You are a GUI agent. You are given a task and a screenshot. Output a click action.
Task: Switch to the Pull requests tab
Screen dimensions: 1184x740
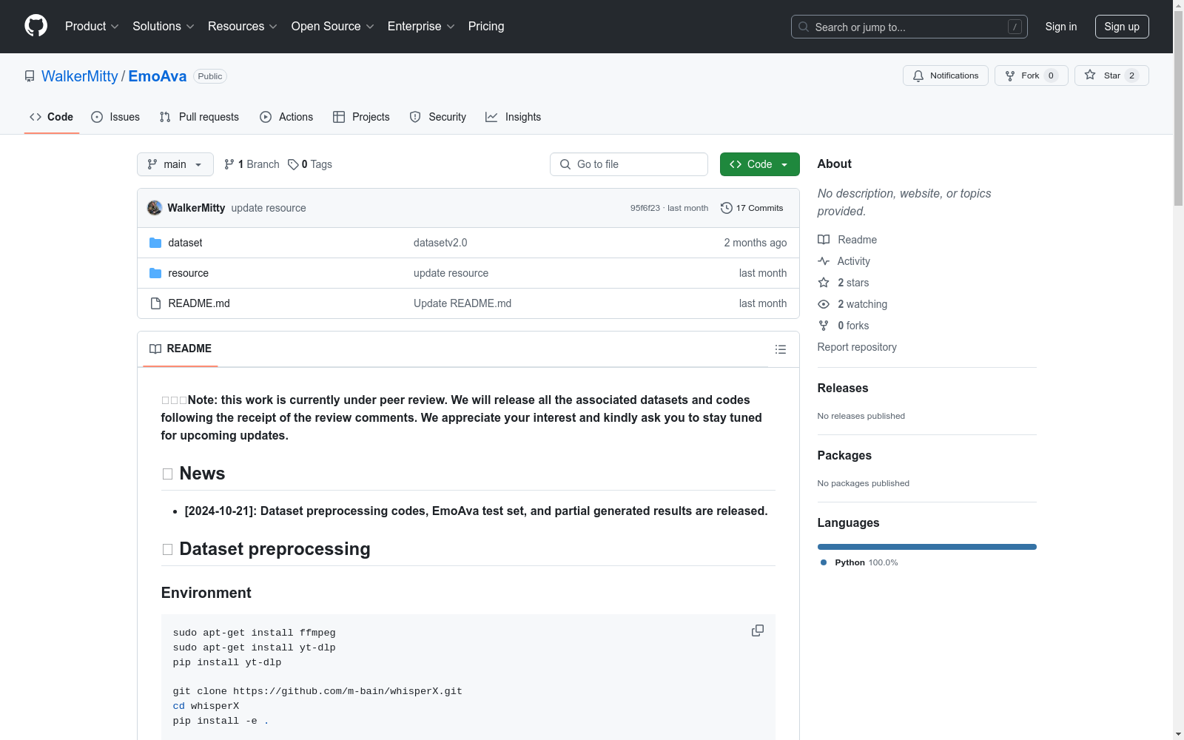coord(199,117)
